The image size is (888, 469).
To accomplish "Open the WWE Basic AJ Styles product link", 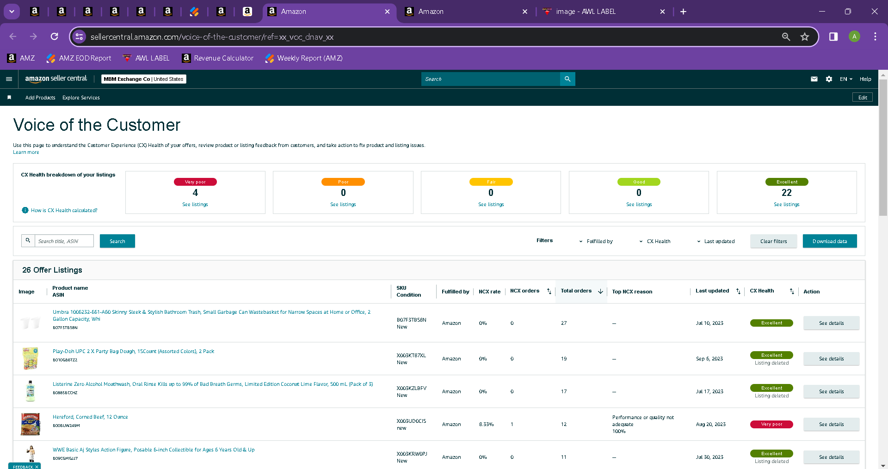I will tap(154, 450).
